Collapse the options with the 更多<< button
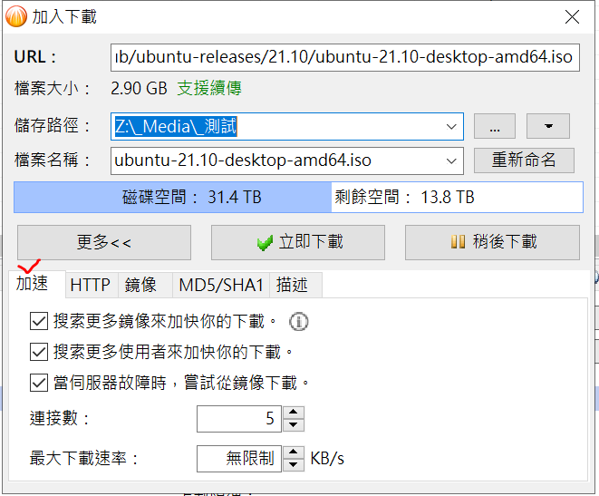 click(104, 242)
